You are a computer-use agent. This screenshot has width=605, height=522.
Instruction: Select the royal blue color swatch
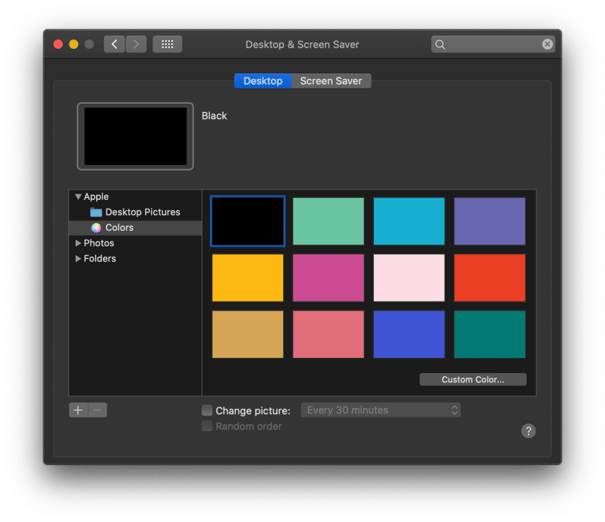click(x=409, y=334)
